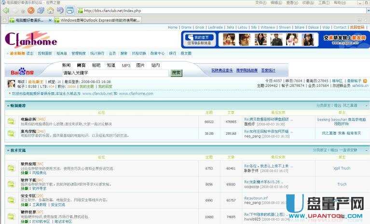Select the MP3 search category

[126, 65]
